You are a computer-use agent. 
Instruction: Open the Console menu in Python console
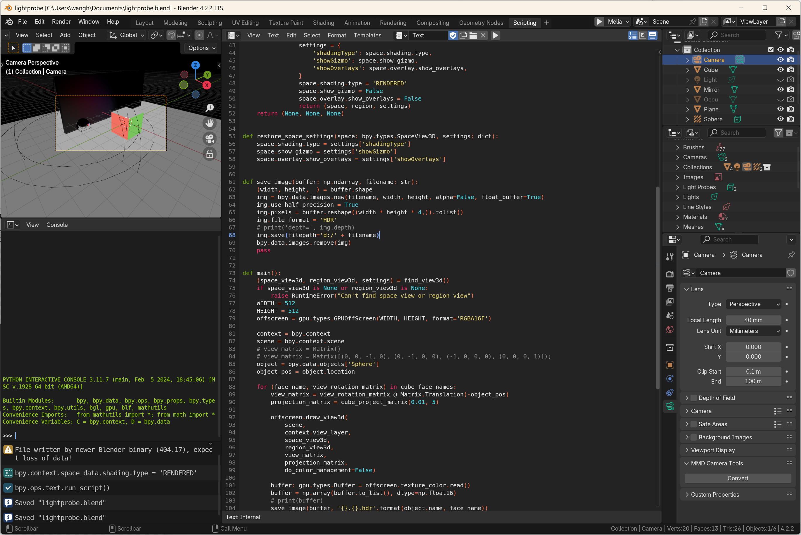tap(57, 225)
